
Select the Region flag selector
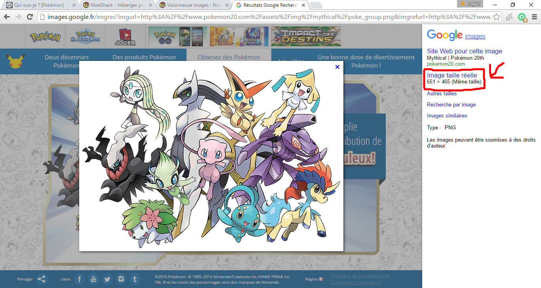point(321,279)
